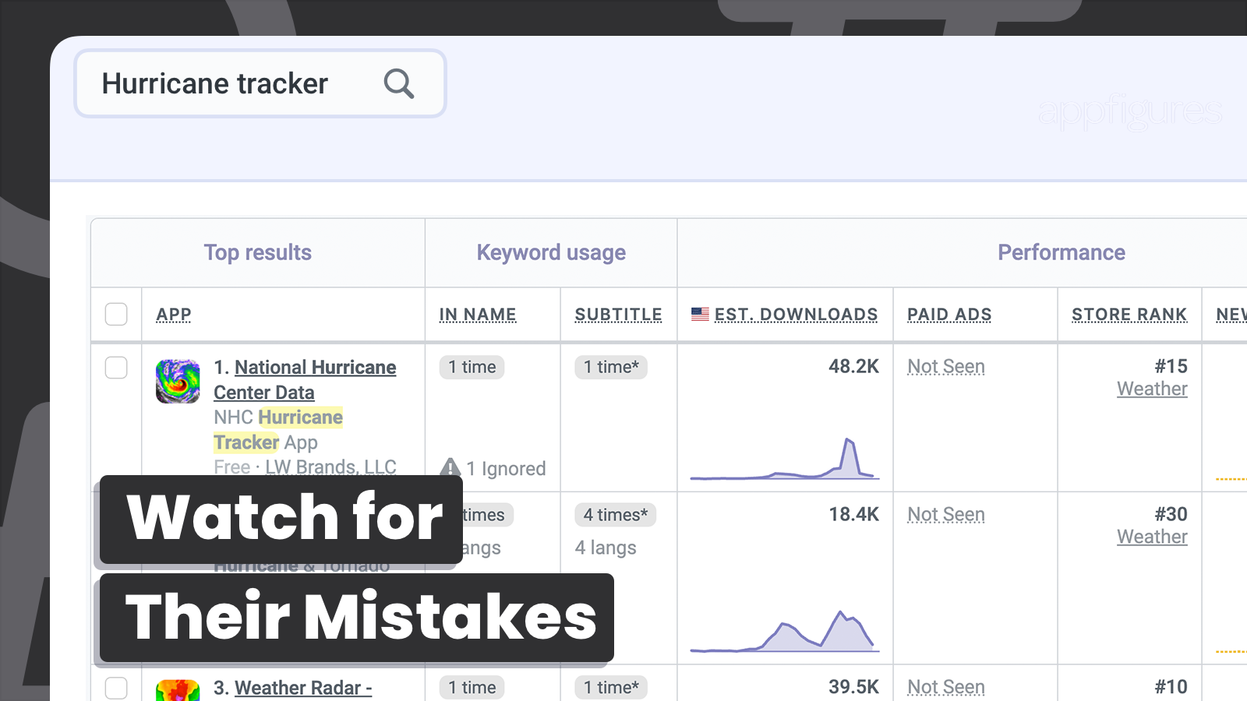The image size is (1247, 701).
Task: Check the Weather Radar row checkbox
Action: [116, 689]
